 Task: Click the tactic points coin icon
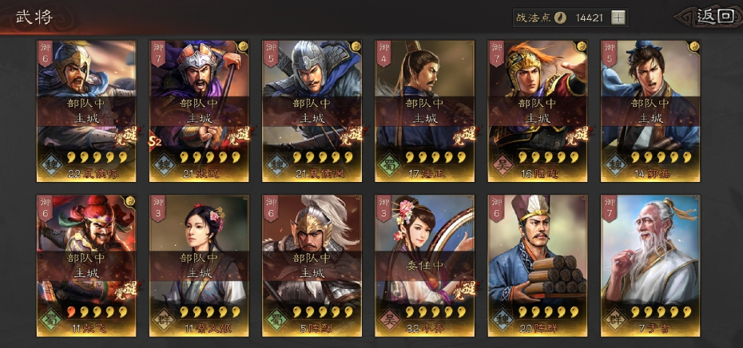coord(560,18)
